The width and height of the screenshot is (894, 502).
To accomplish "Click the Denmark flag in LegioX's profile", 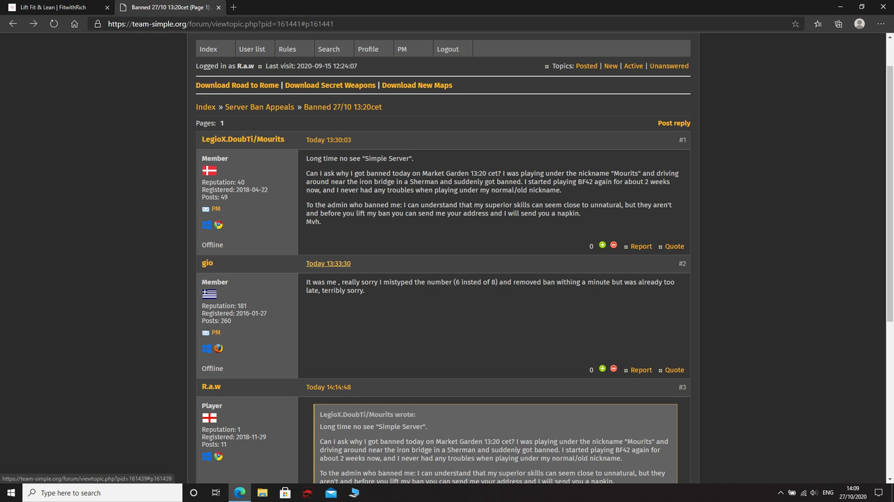I will tap(209, 170).
